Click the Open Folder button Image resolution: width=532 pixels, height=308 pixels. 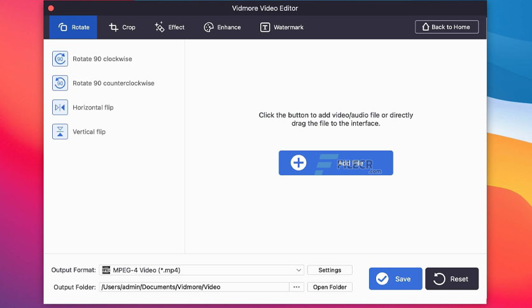click(x=330, y=287)
